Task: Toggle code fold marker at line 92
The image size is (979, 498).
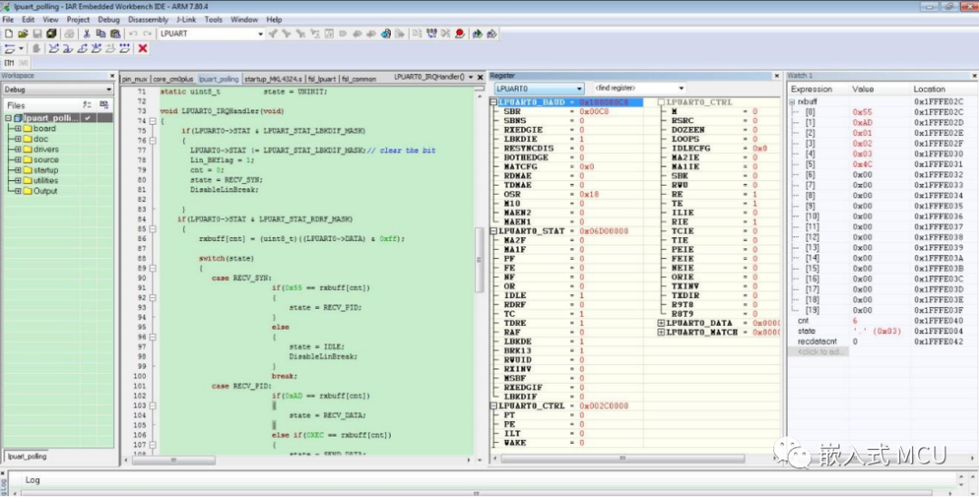Action: coord(153,297)
